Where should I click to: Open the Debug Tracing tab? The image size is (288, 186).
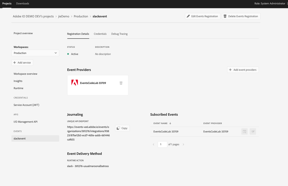tap(119, 34)
